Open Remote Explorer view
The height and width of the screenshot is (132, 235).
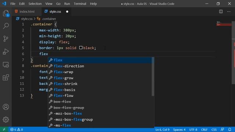pos(6,65)
